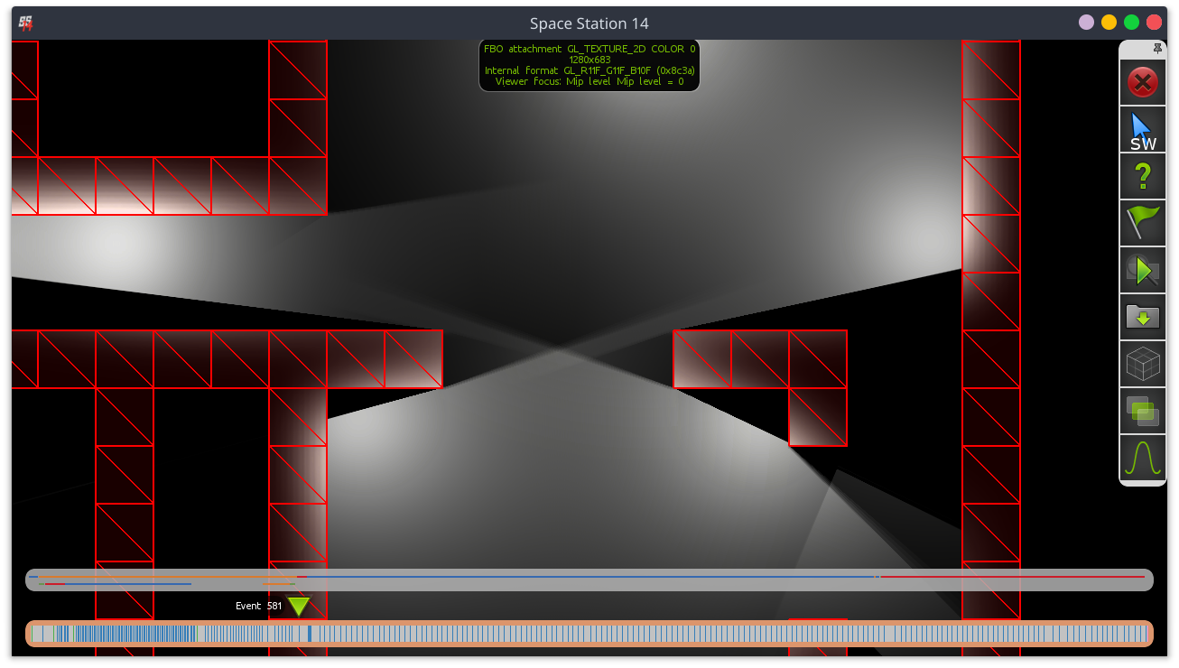Screen dimensions: 1179x668
Task: Click the red X exit debugger button
Action: click(1142, 84)
